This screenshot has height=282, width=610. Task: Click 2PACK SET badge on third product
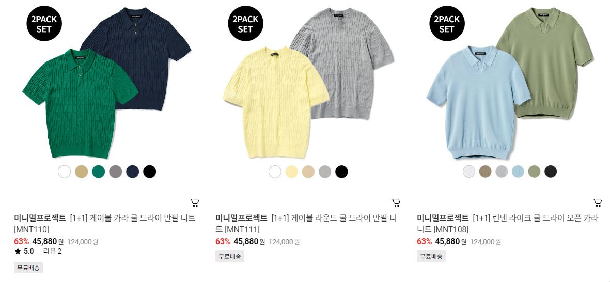click(447, 23)
